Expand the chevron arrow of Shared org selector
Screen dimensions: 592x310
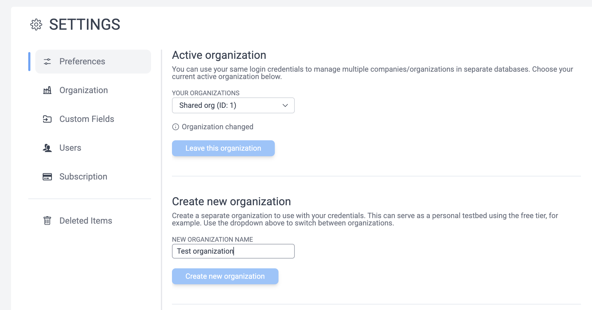click(x=285, y=105)
